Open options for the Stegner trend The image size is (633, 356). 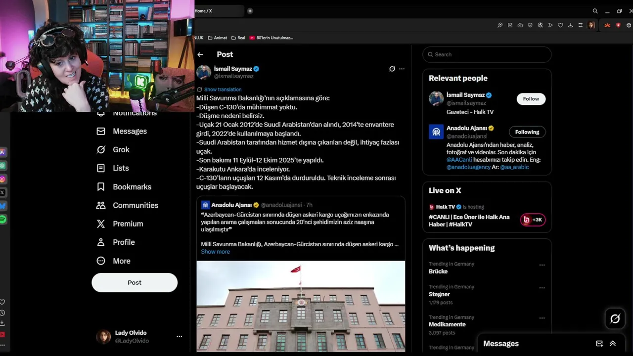pos(542,288)
